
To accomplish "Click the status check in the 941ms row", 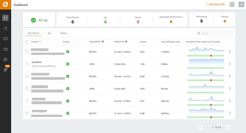I will click(x=68, y=89).
